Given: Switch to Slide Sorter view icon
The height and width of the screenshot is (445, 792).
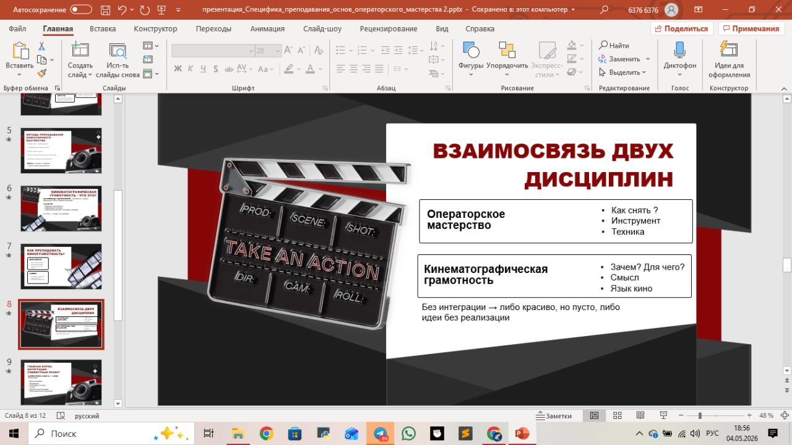Looking at the screenshot, I should pyautogui.click(x=617, y=415).
